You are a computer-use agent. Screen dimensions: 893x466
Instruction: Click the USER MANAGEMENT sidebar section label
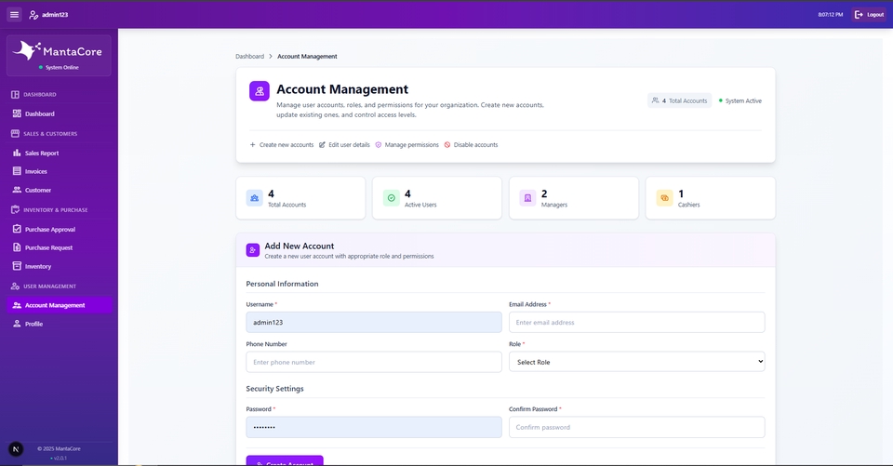click(x=49, y=286)
